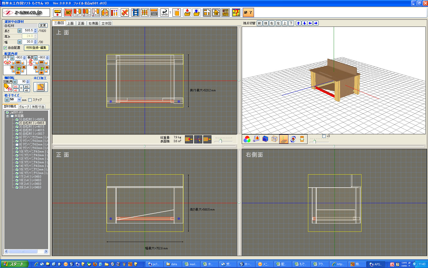Screen dimensions: 428x268
Task: Open the Help icon in the toolbar
Action: [x=236, y=13]
